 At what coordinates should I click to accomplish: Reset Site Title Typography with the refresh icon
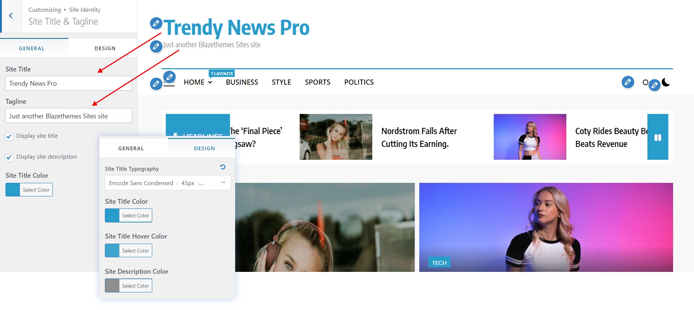(x=223, y=167)
